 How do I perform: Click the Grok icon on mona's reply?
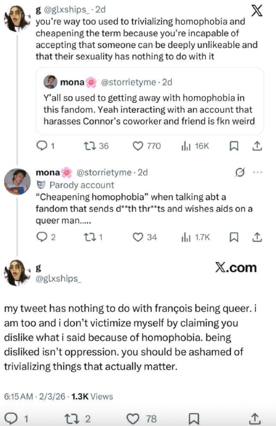(x=240, y=173)
